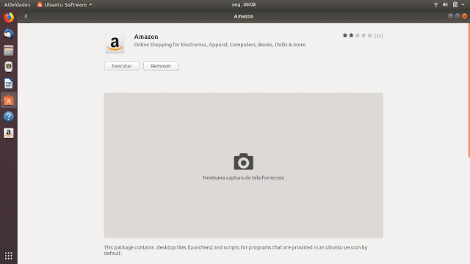Click the Amazon app logo
Image resolution: width=470 pixels, height=264 pixels.
115,44
